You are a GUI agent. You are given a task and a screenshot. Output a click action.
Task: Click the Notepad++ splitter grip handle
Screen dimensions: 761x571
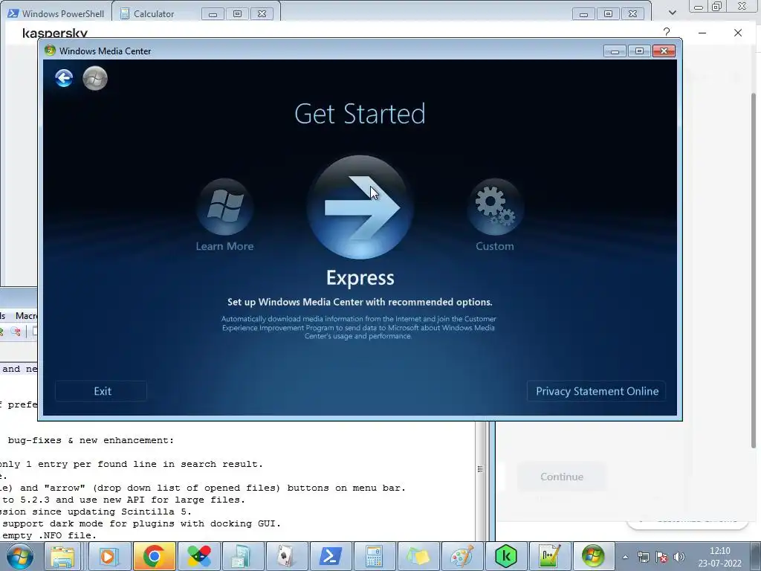(x=480, y=469)
